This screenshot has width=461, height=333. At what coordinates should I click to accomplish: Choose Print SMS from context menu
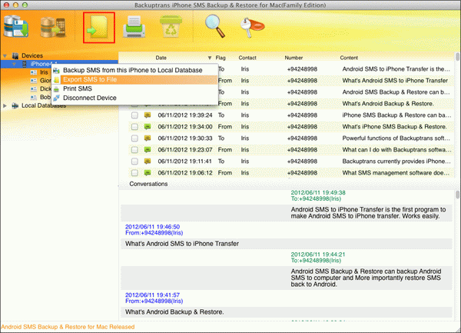134,88
